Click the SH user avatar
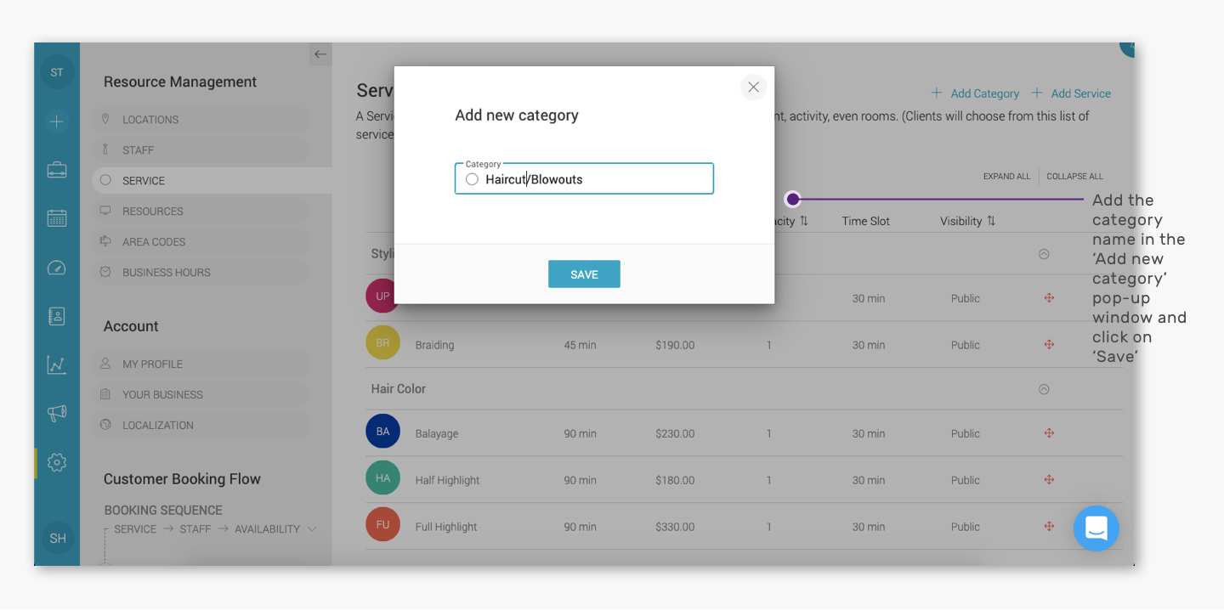Viewport: 1224px width, 610px height. [x=58, y=538]
